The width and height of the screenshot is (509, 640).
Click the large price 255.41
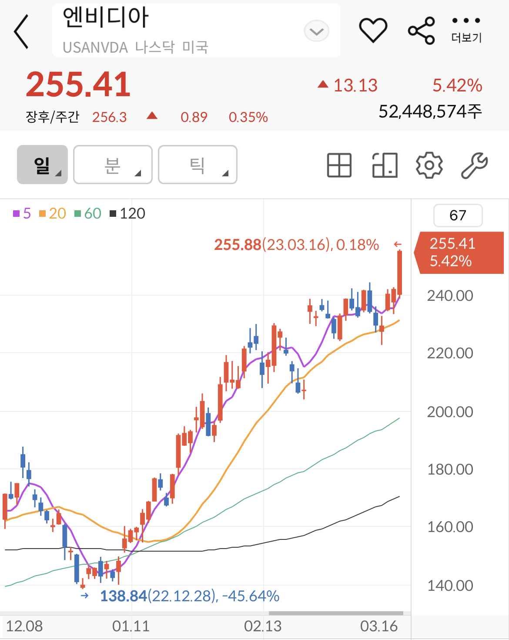78,84
